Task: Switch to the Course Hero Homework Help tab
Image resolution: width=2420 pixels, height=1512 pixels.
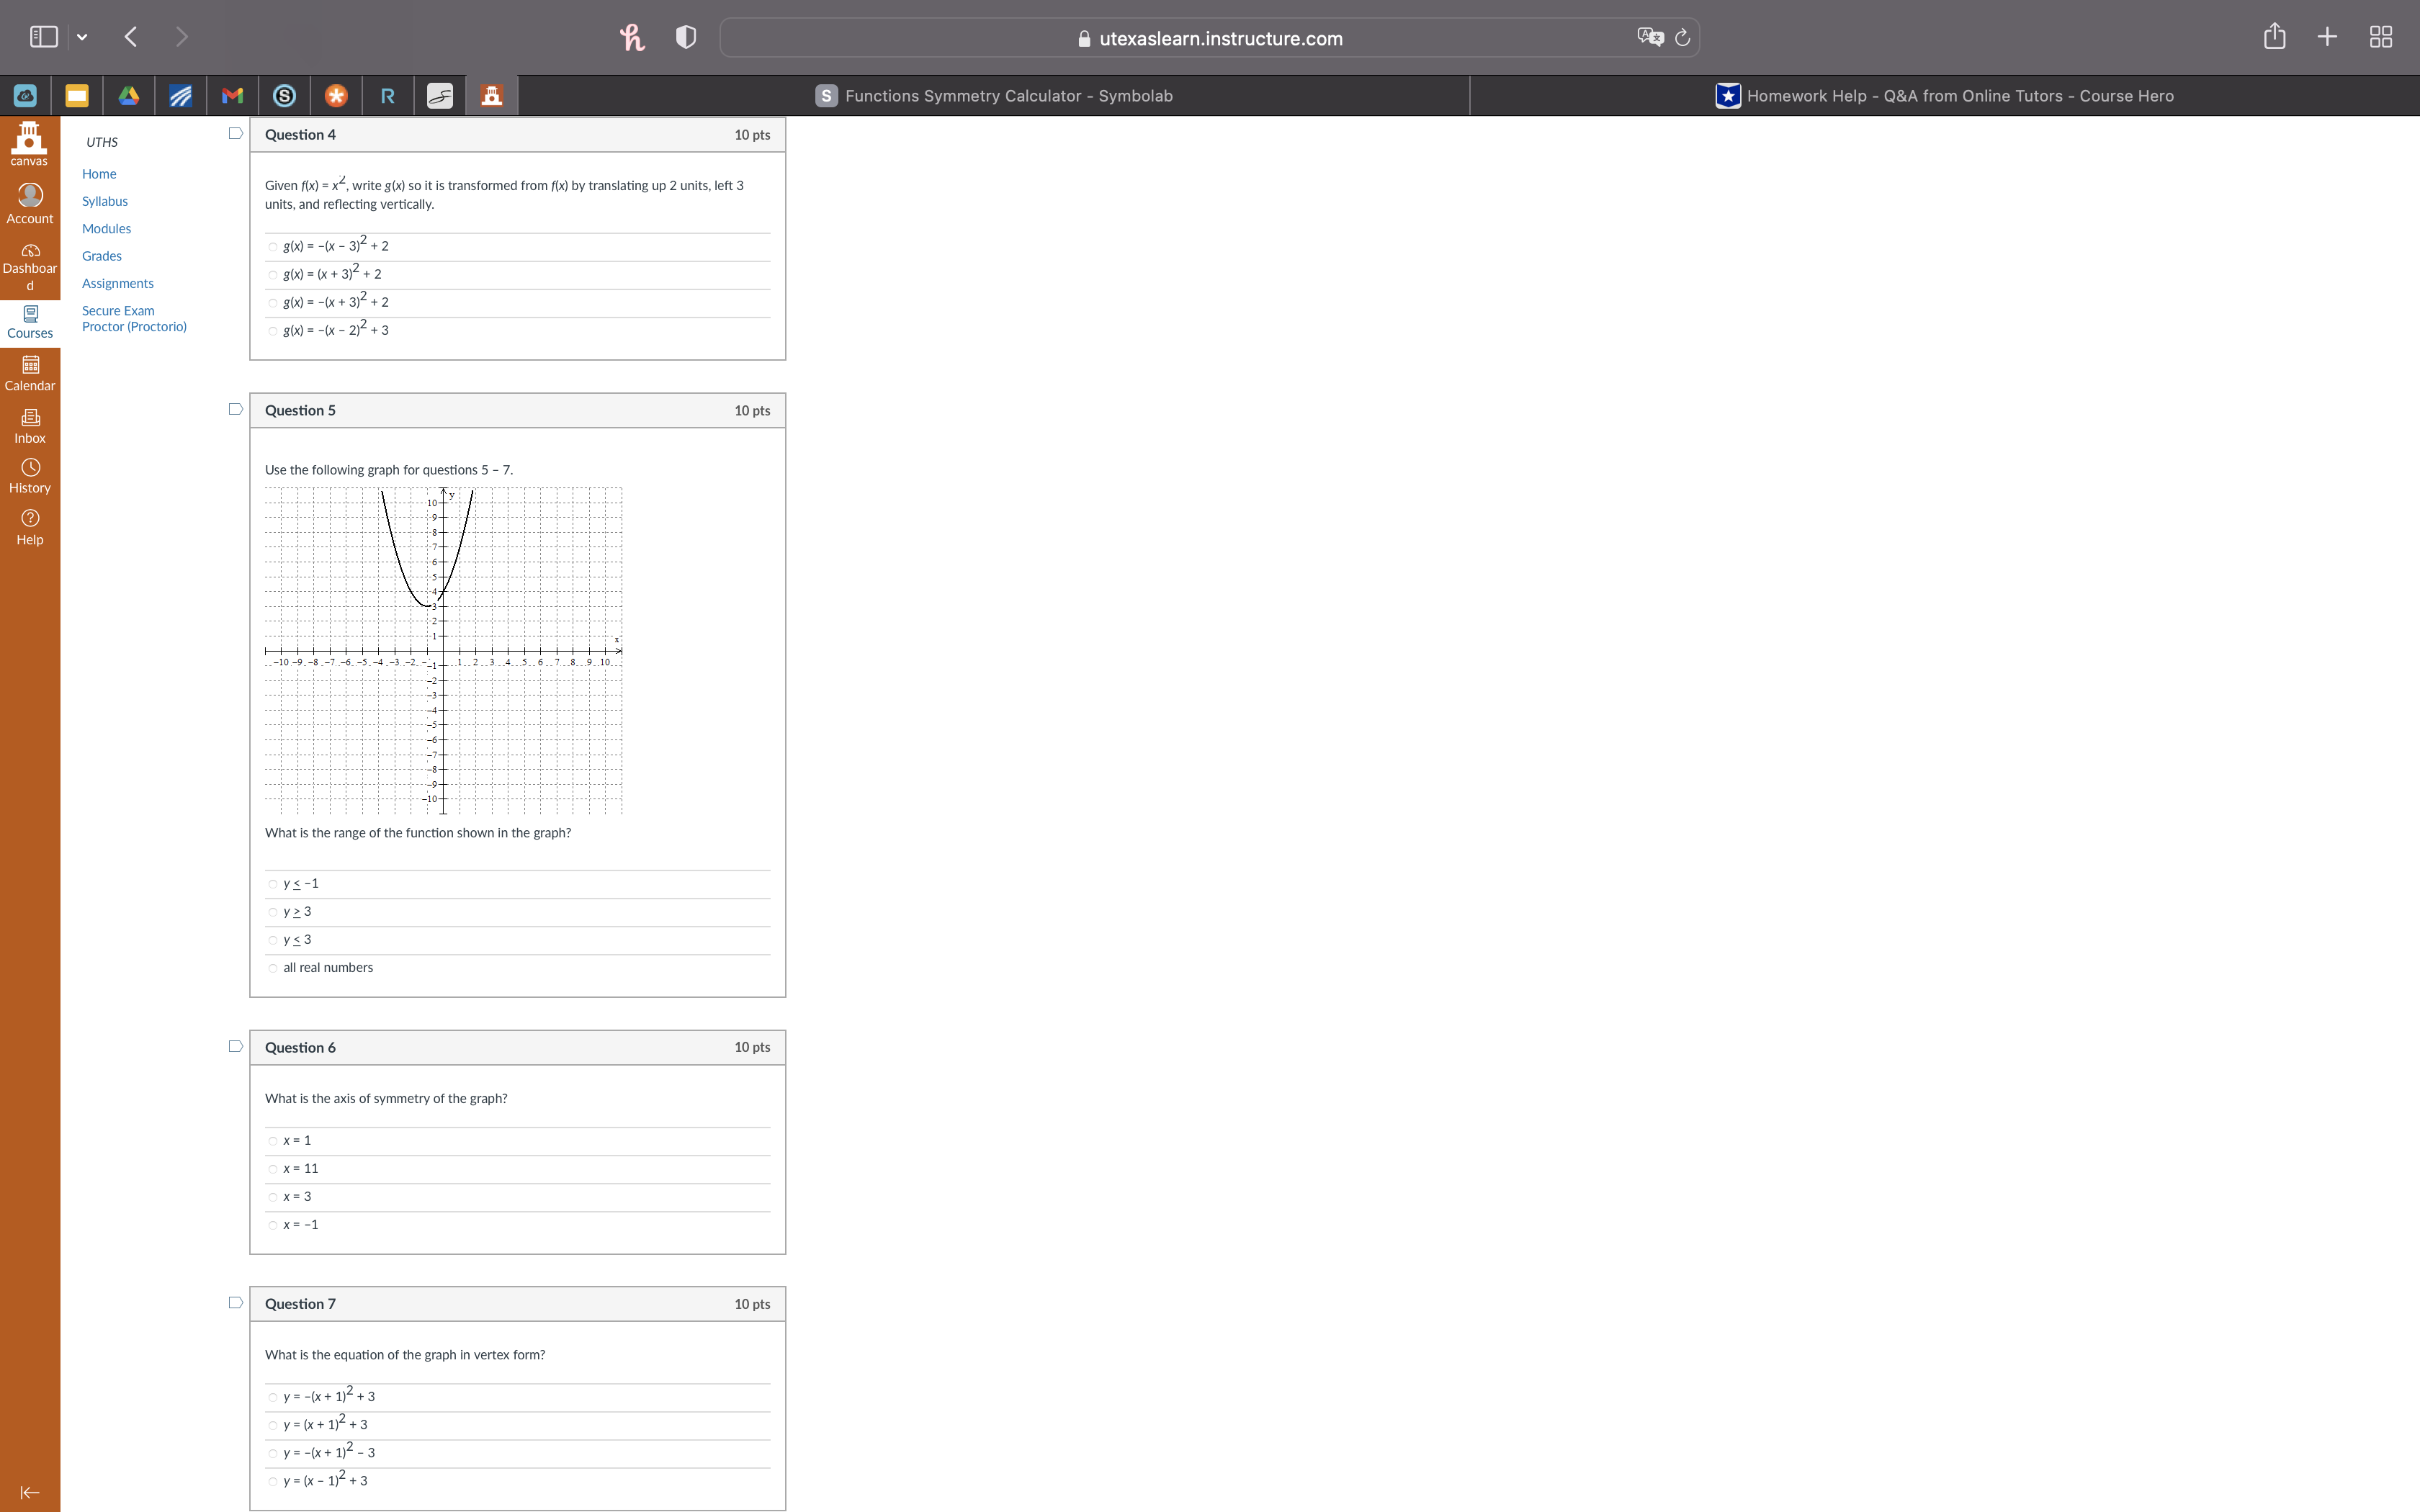Action: tap(1945, 95)
